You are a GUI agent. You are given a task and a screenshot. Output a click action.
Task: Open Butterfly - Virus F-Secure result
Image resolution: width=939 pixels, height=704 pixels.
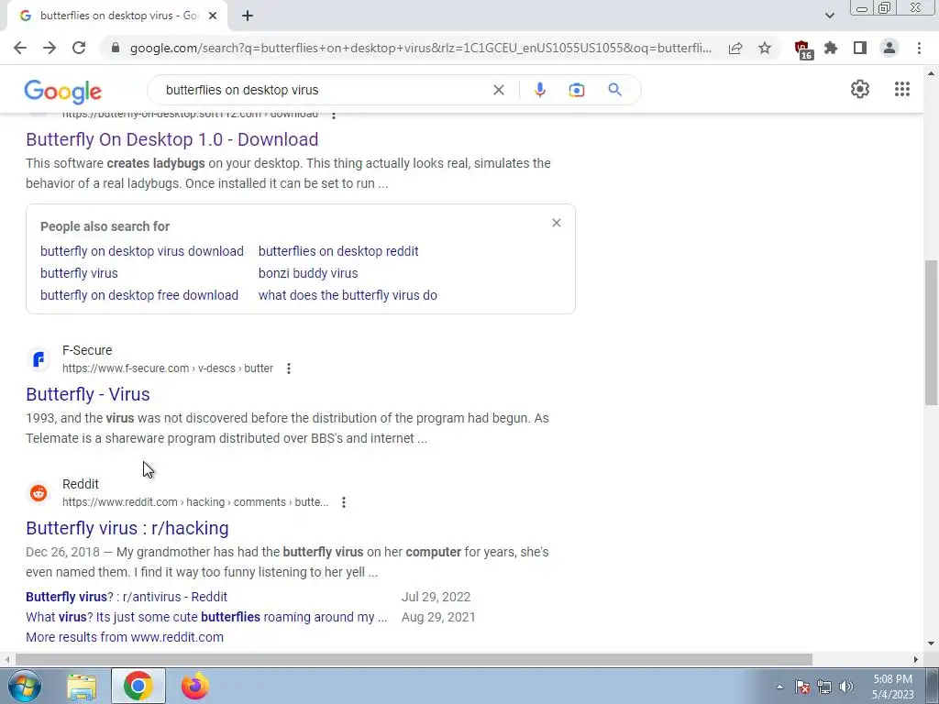[x=87, y=394]
